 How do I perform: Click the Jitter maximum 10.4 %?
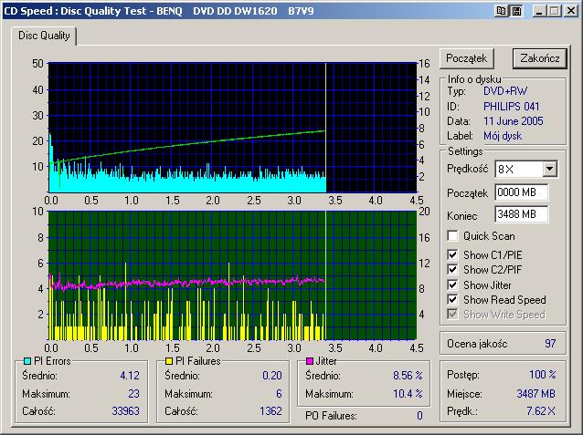pos(408,393)
